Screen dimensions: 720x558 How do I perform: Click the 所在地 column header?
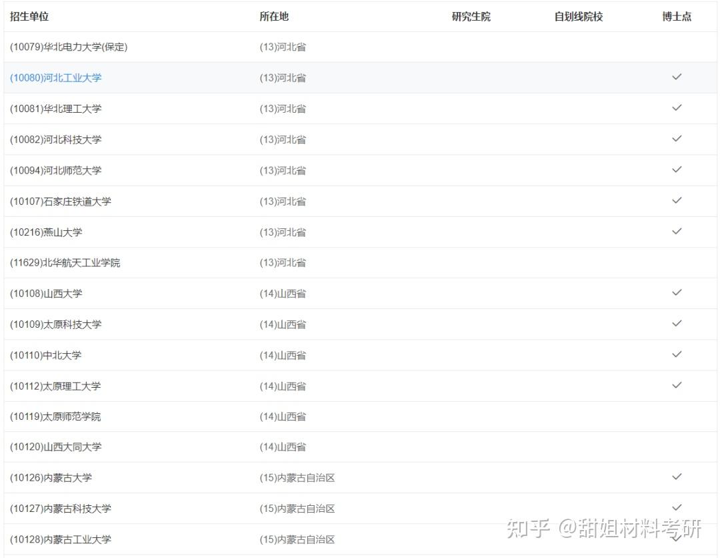[274, 17]
